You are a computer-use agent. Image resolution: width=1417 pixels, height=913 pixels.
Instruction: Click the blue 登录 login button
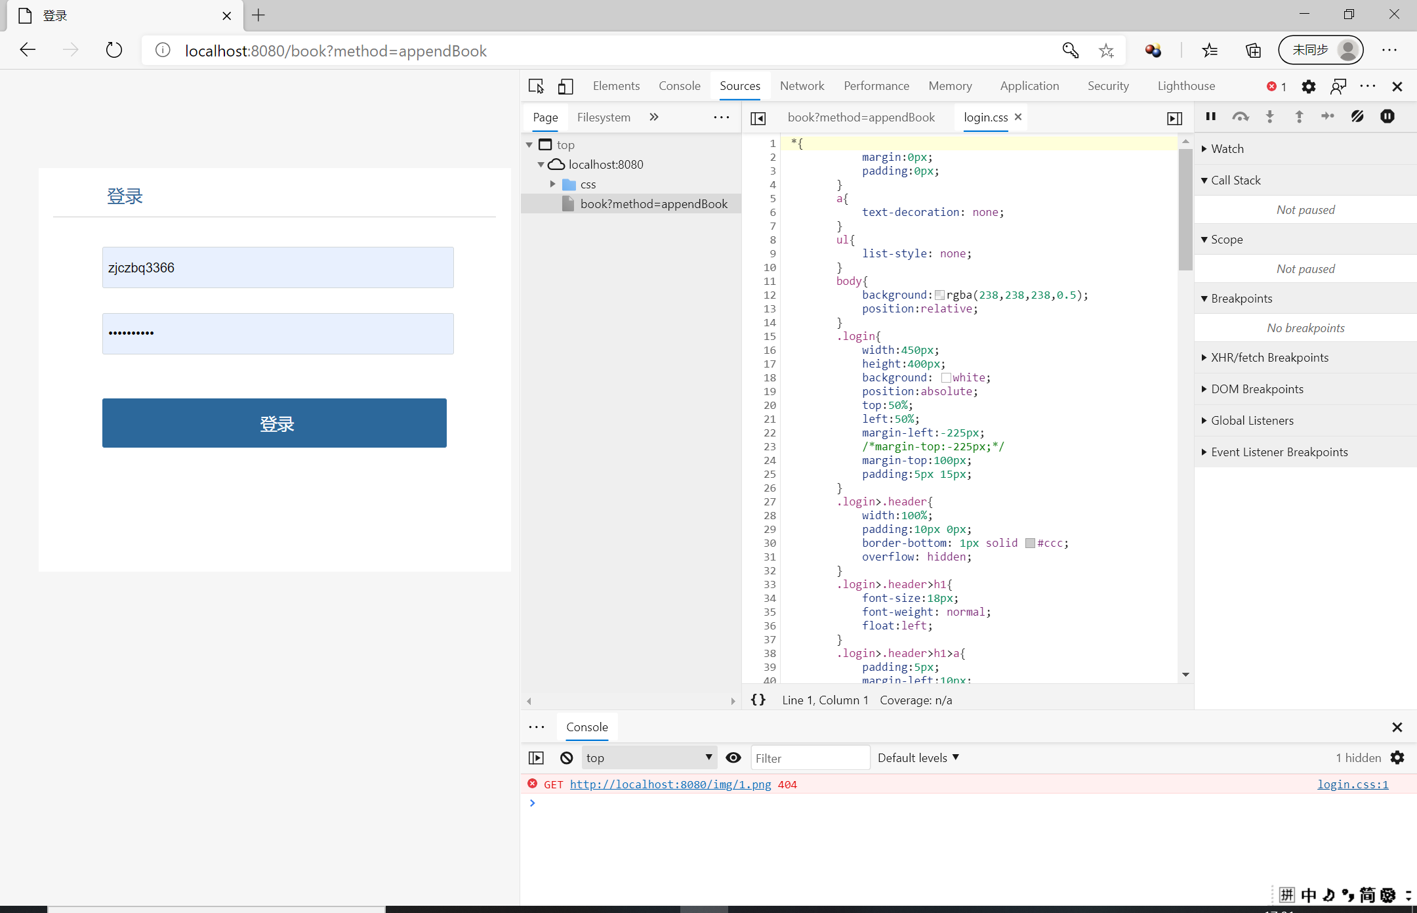(x=274, y=423)
